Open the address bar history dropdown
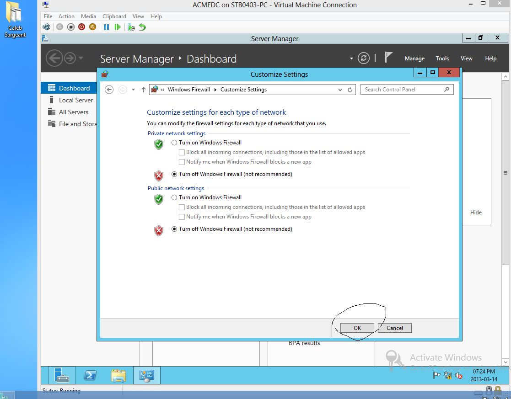511x399 pixels. pos(340,90)
